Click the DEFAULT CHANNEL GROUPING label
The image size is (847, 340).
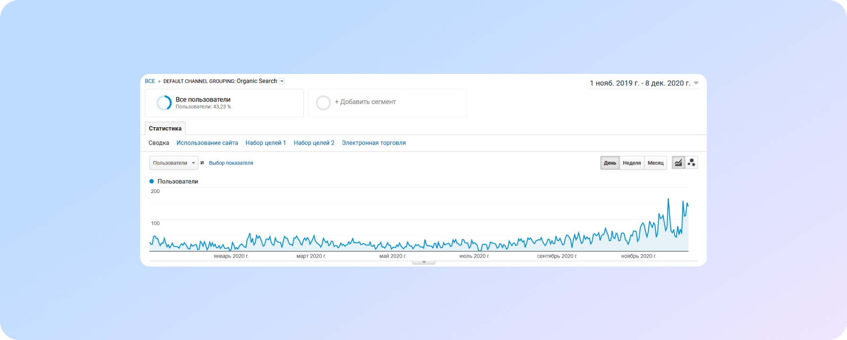point(199,81)
